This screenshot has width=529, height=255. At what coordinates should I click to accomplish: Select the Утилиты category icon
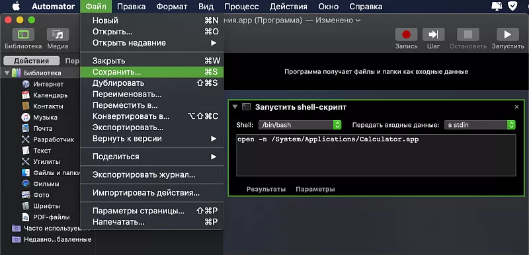pos(26,162)
